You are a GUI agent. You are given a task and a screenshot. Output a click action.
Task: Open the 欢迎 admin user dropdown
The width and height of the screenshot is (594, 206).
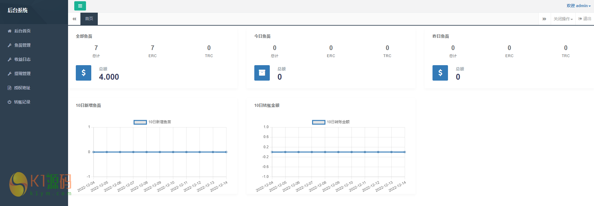click(x=578, y=6)
